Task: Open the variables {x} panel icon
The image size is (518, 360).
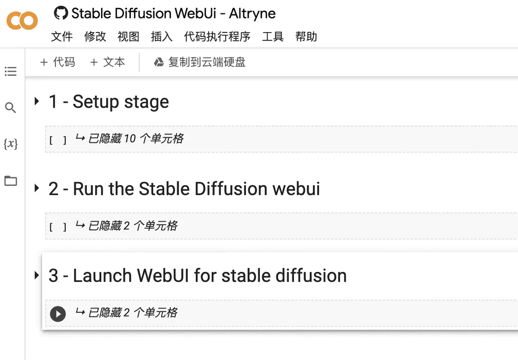Action: (11, 144)
